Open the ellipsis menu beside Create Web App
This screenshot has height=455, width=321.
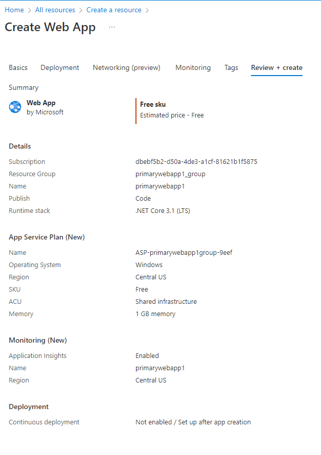click(111, 29)
